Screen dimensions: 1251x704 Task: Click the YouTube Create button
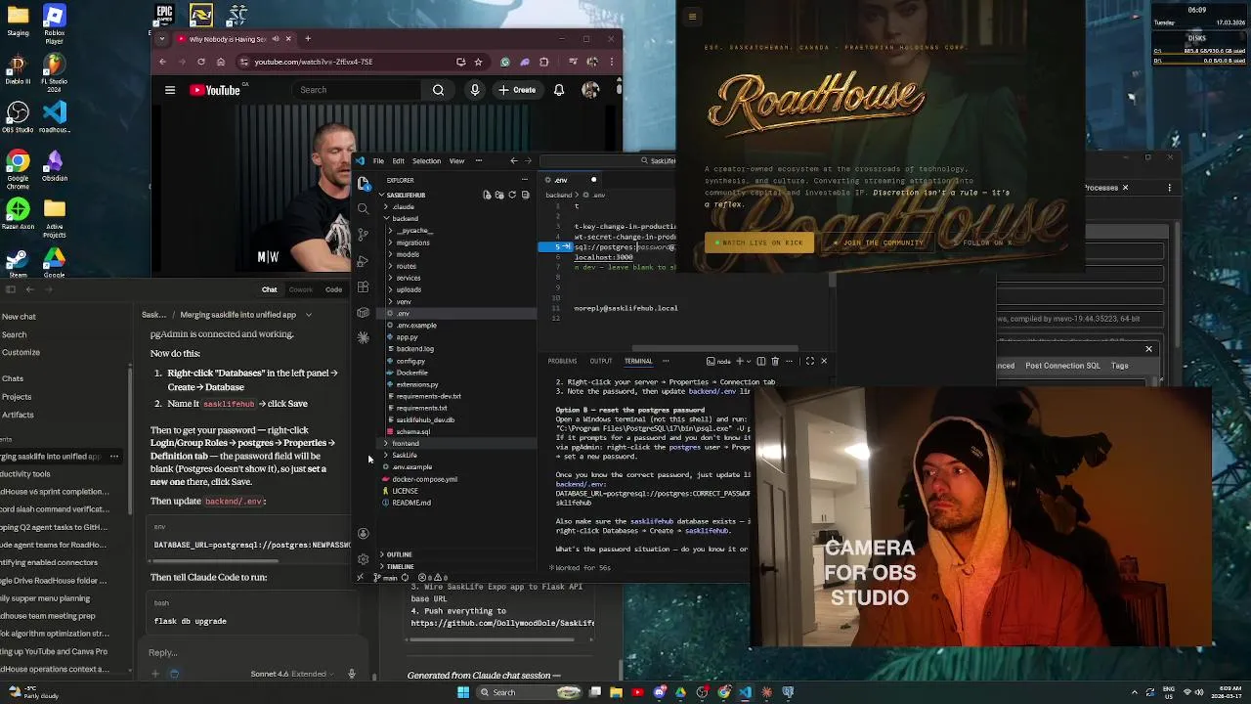[x=517, y=90]
